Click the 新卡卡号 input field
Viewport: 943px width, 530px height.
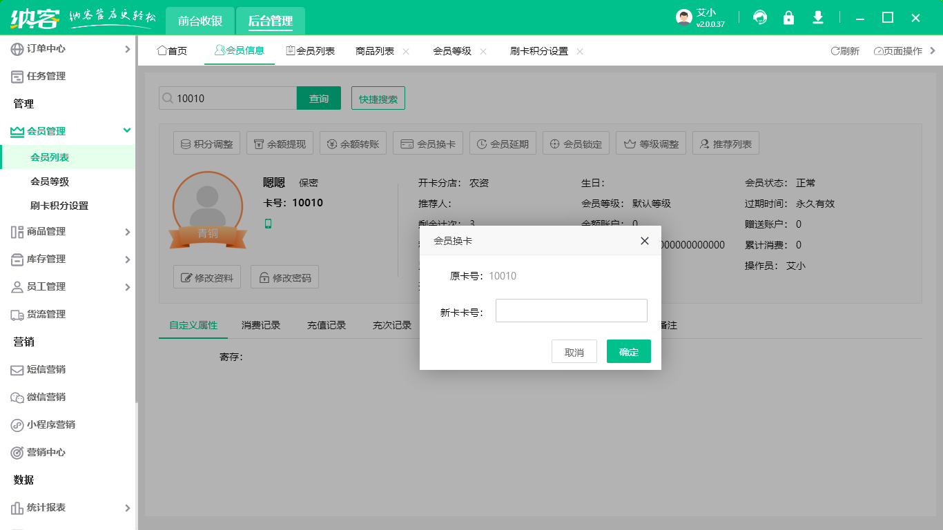point(571,311)
